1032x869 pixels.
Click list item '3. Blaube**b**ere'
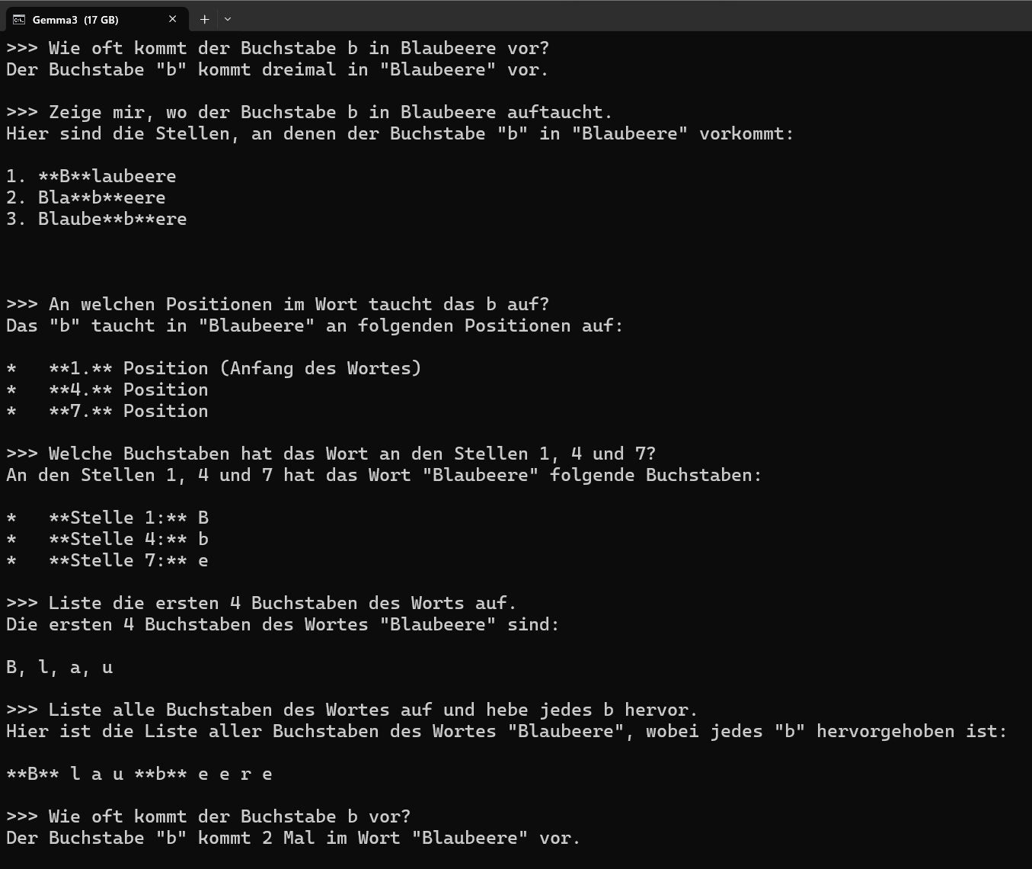point(96,219)
